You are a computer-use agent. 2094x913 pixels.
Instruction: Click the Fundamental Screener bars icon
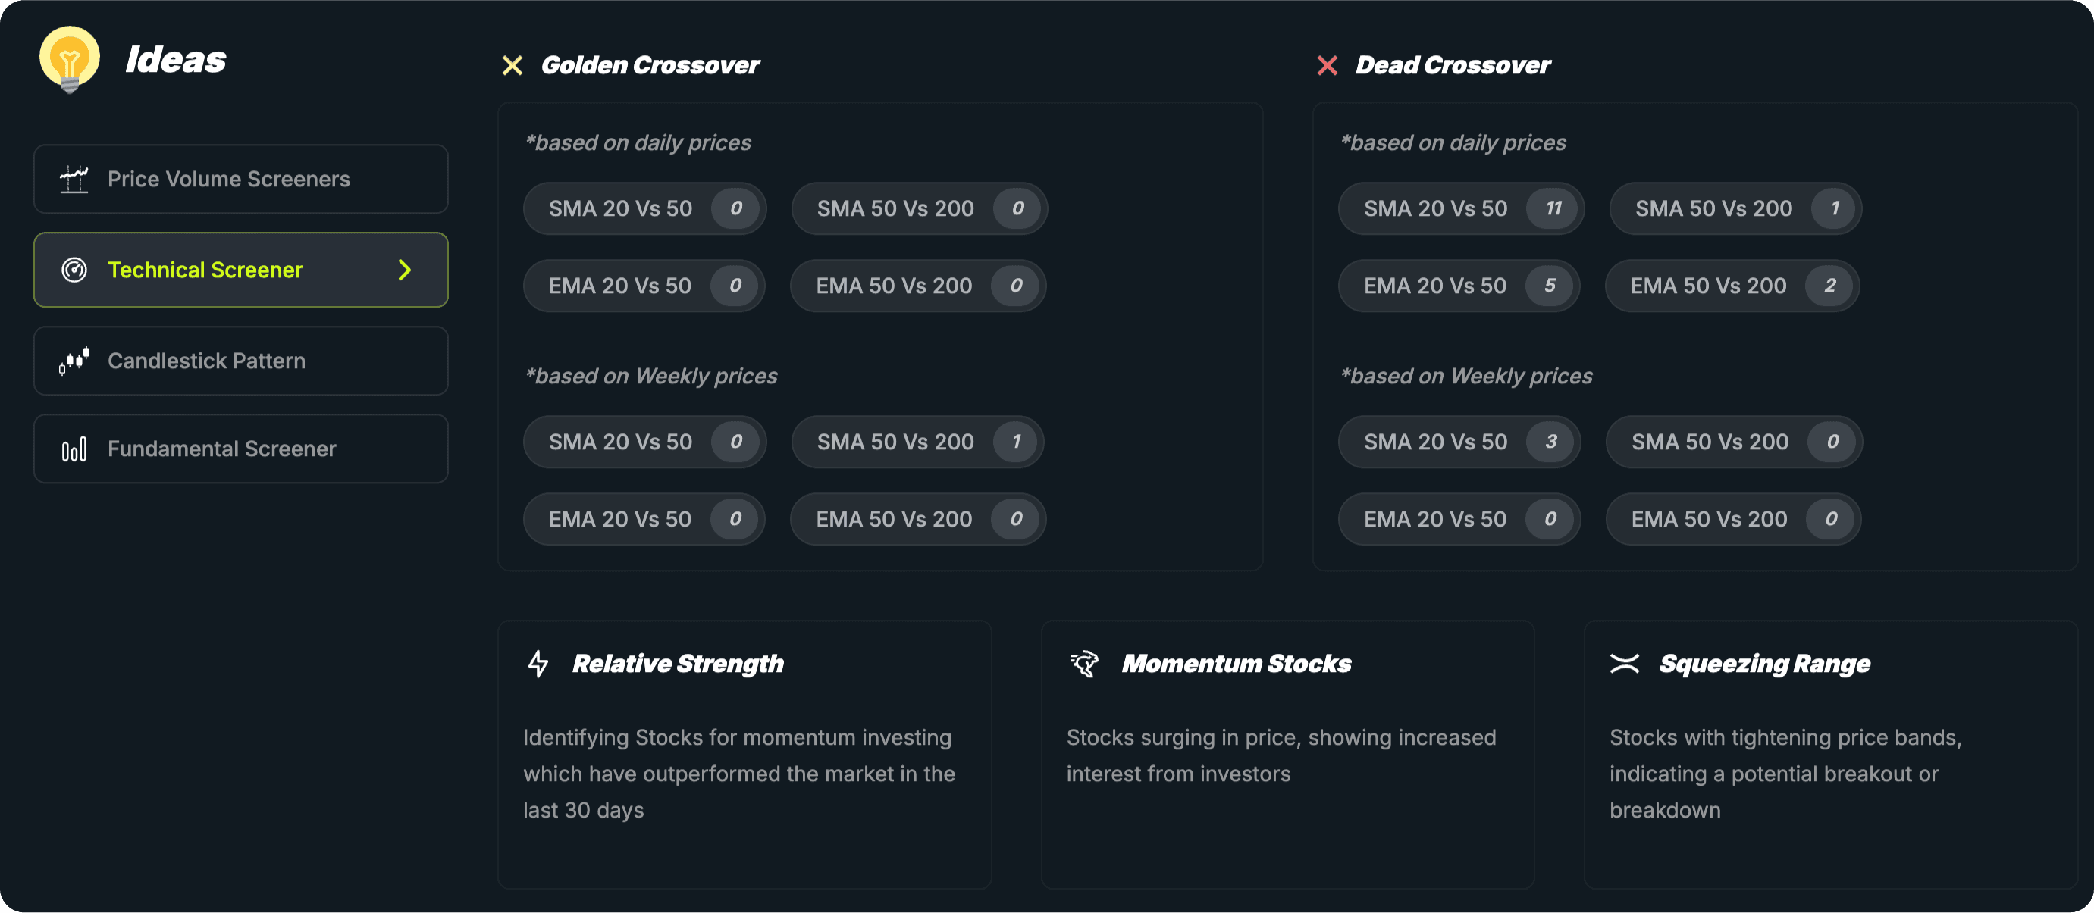(x=75, y=449)
